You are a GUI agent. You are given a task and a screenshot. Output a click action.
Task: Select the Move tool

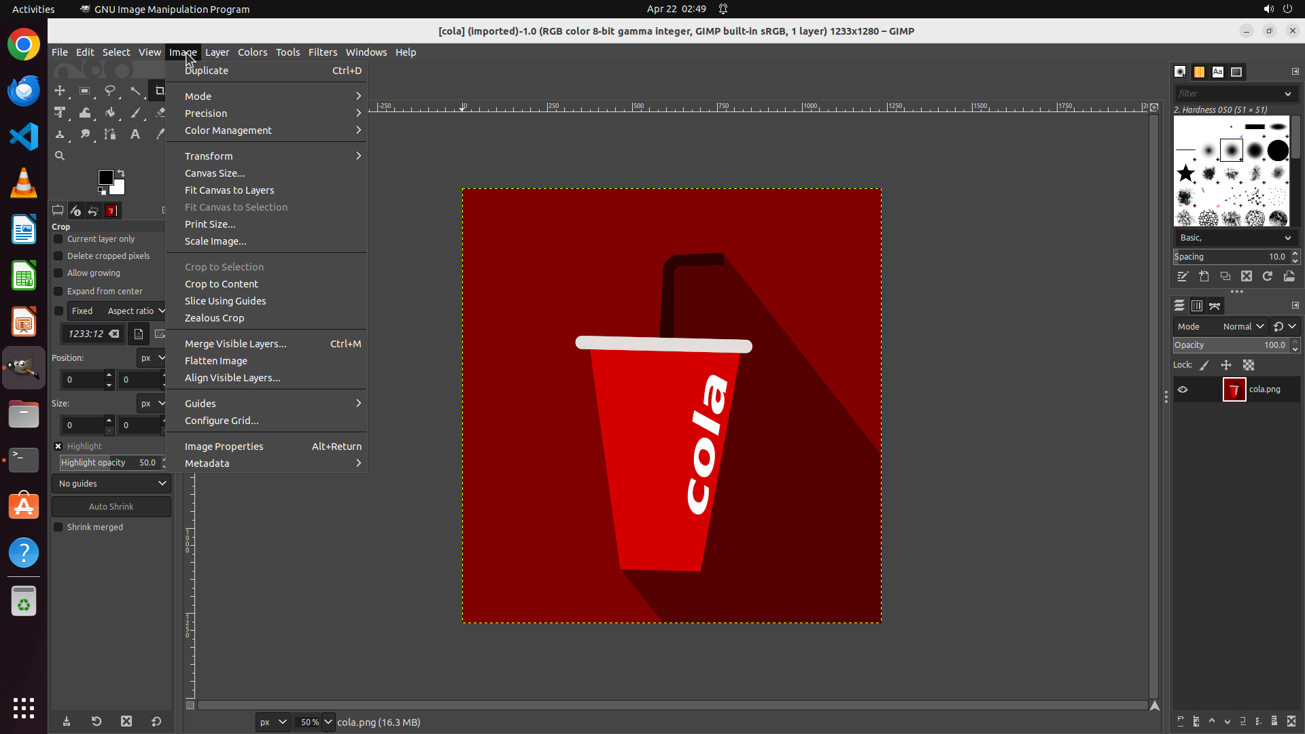[60, 90]
